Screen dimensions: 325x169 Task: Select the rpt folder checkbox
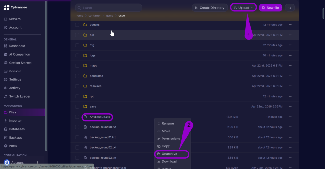(77, 96)
